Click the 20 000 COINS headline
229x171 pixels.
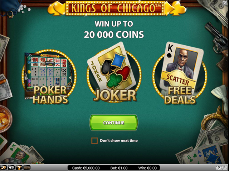pos(114,35)
